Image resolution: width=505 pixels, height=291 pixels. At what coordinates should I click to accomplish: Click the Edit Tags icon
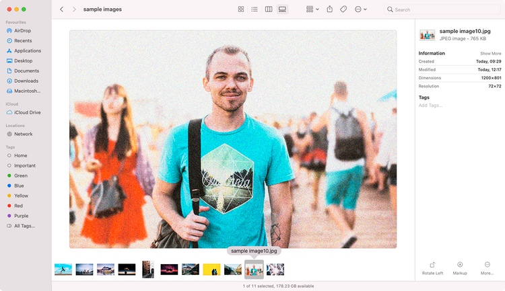coord(343,9)
